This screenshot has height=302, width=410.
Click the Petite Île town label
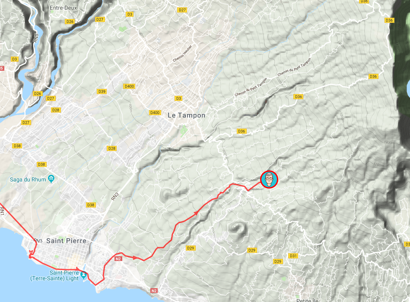point(307,300)
